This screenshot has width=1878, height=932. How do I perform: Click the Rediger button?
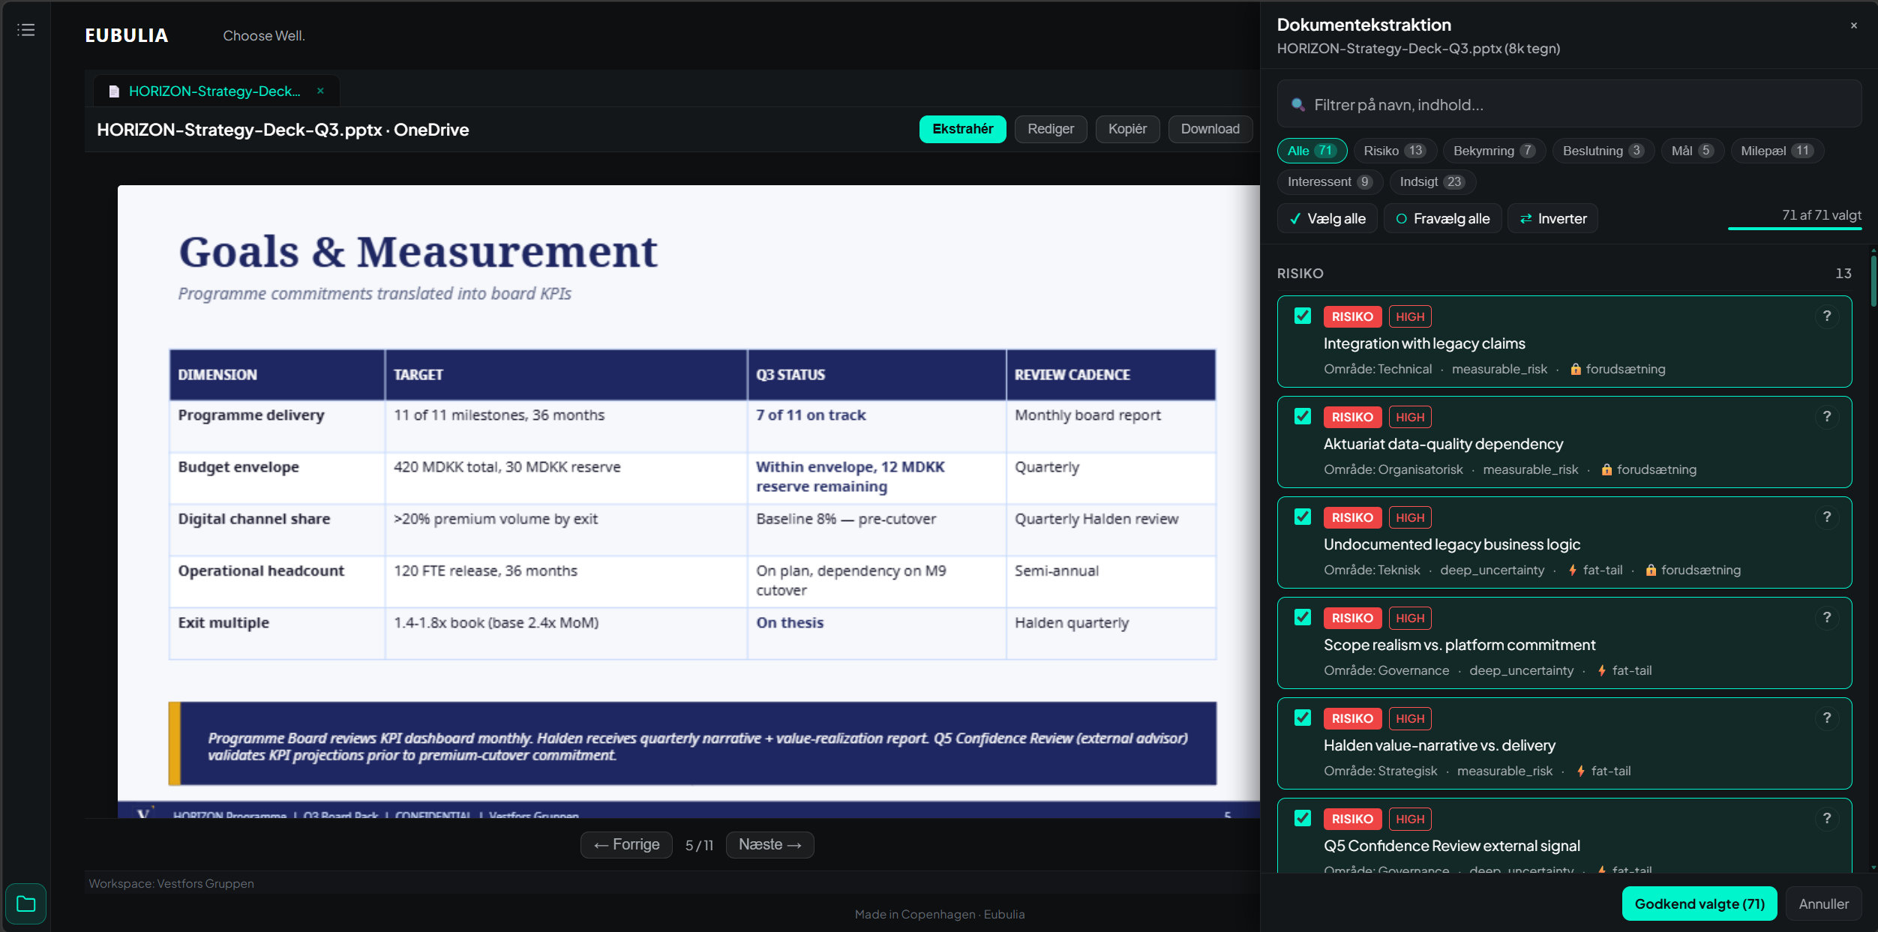(x=1050, y=129)
